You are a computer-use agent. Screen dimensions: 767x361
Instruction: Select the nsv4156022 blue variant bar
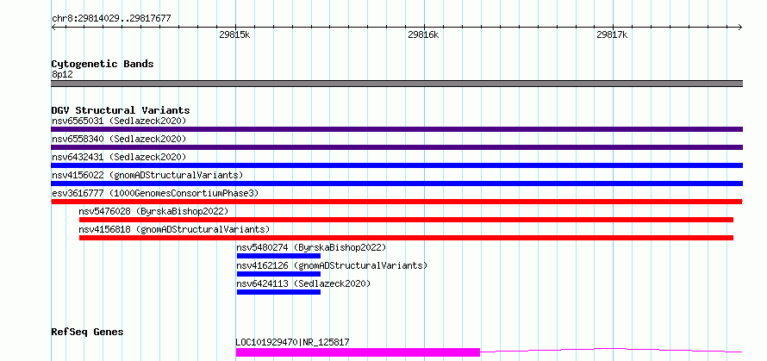click(396, 184)
